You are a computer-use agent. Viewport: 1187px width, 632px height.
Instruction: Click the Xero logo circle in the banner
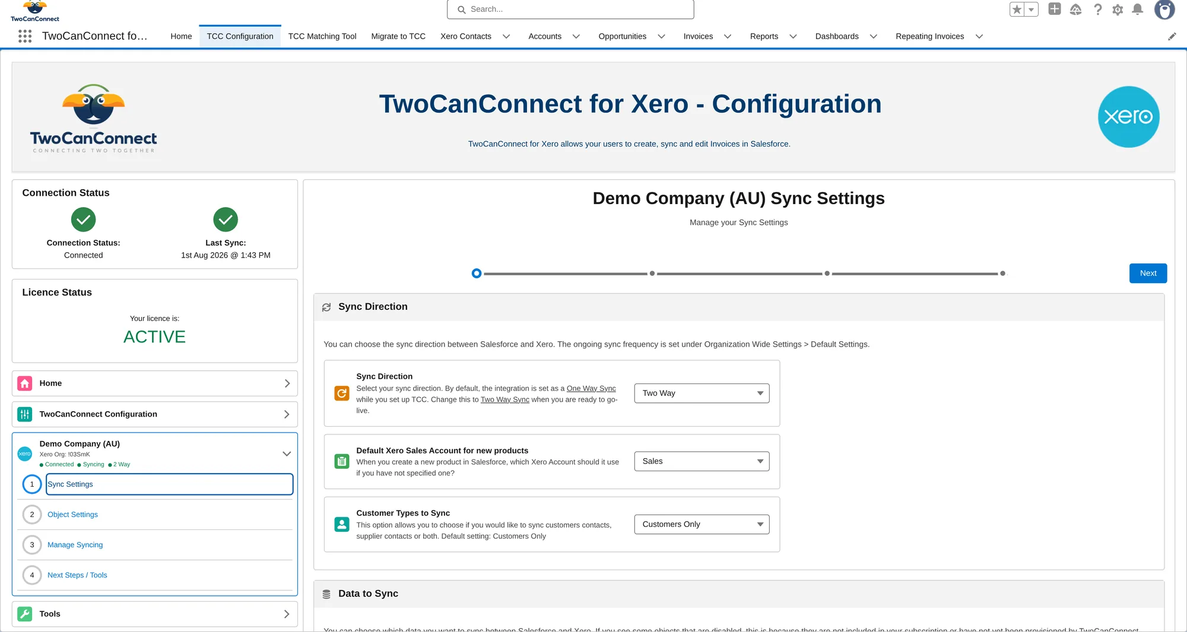(x=1128, y=117)
